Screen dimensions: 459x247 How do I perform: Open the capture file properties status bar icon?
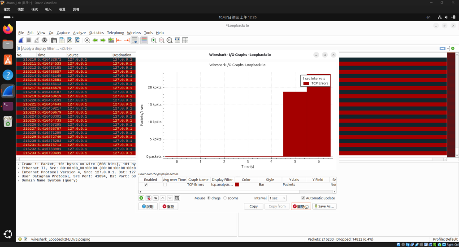tap(26, 239)
